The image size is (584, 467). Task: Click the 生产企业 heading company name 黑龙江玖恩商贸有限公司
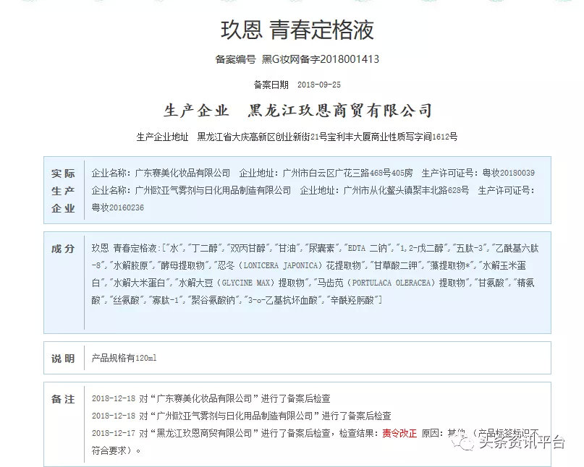(x=340, y=111)
